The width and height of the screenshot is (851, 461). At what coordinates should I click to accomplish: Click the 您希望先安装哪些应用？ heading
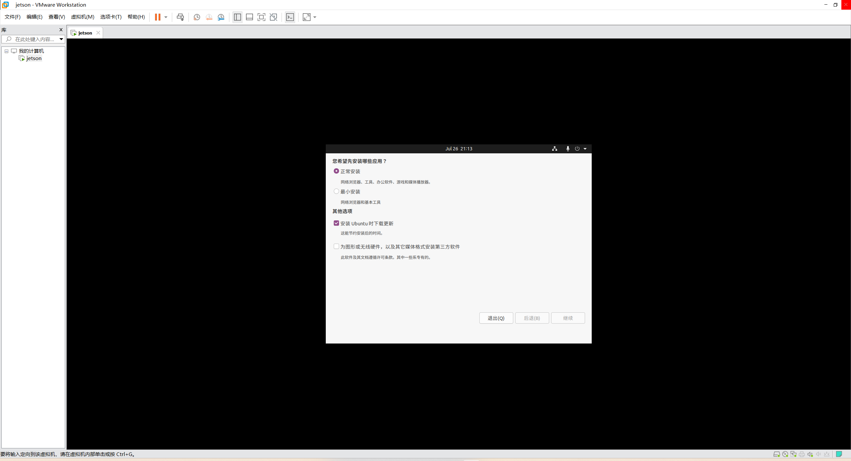tap(359, 161)
